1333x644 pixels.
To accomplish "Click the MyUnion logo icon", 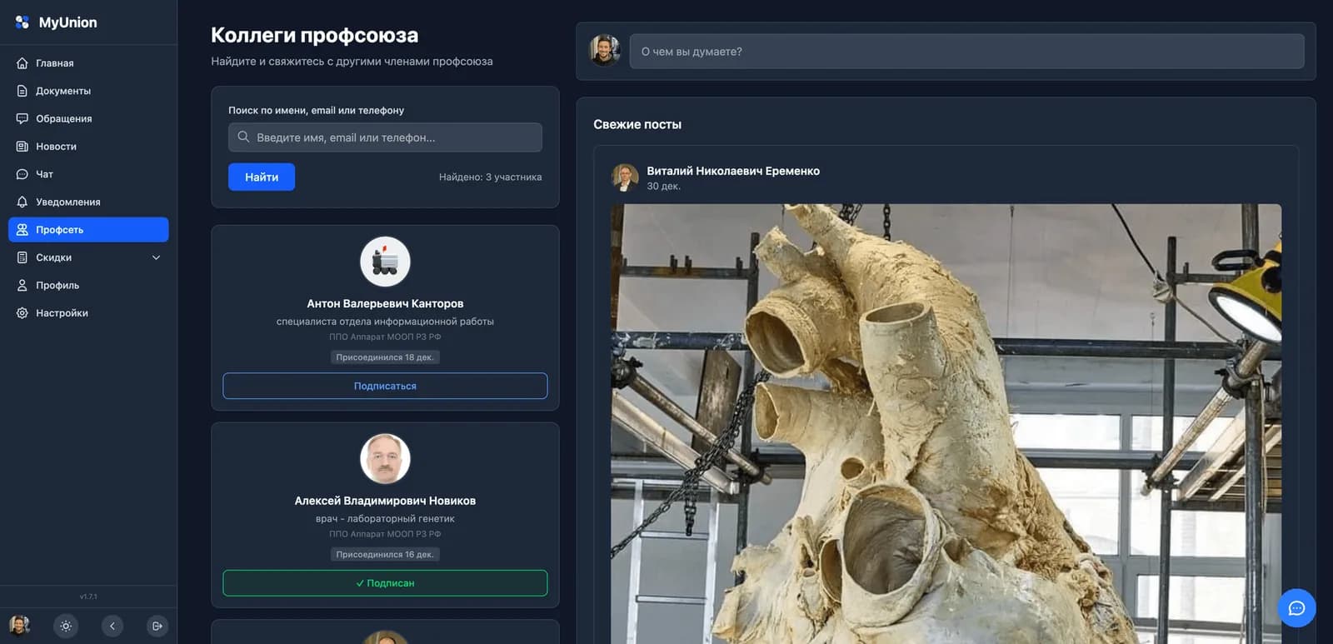I will [x=22, y=22].
